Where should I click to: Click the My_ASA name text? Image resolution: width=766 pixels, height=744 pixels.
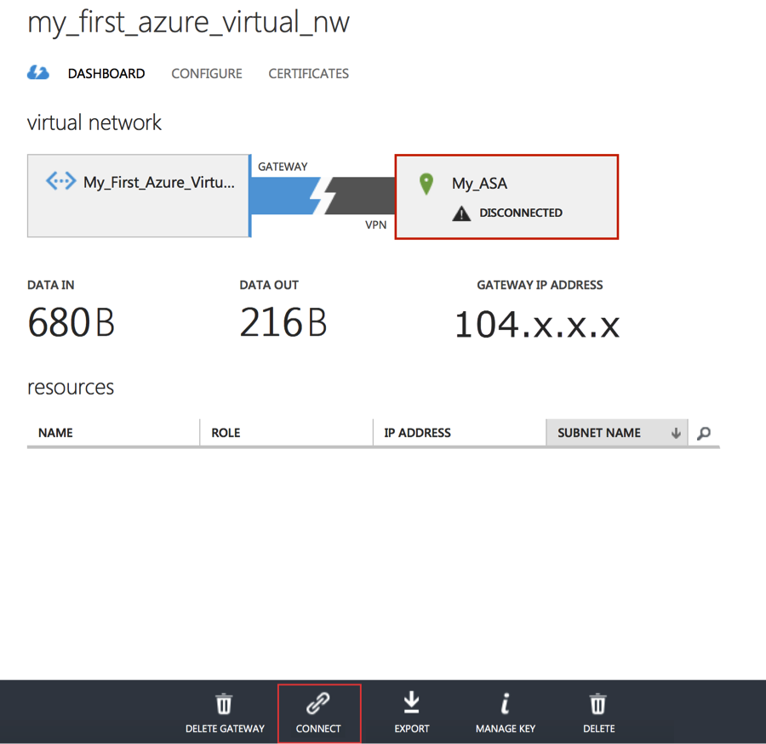[479, 184]
